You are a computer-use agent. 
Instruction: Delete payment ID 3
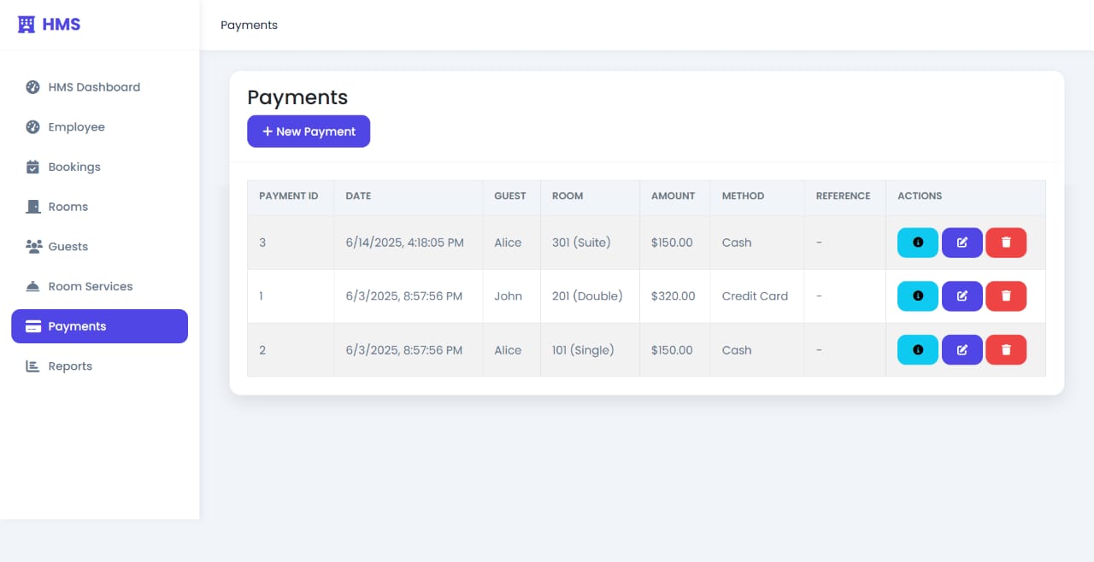point(1006,243)
